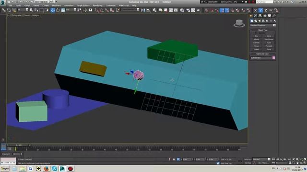Click the Cylinder primitive button

tap(256, 43)
